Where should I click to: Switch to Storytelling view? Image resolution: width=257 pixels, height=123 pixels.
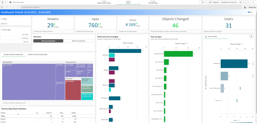point(153,2)
